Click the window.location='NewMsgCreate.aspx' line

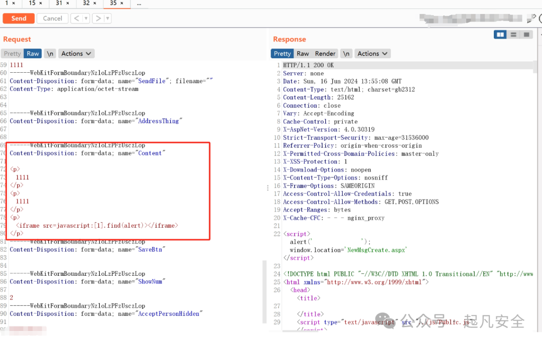pos(348,250)
